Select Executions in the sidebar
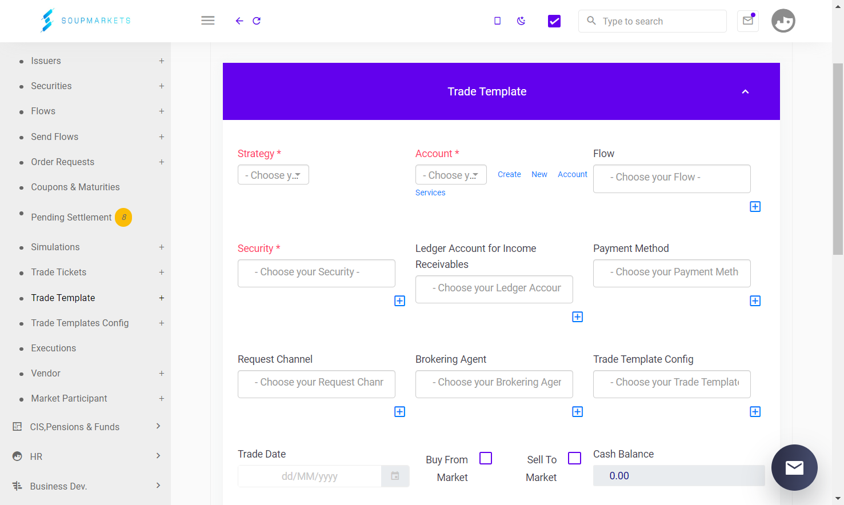 point(53,348)
